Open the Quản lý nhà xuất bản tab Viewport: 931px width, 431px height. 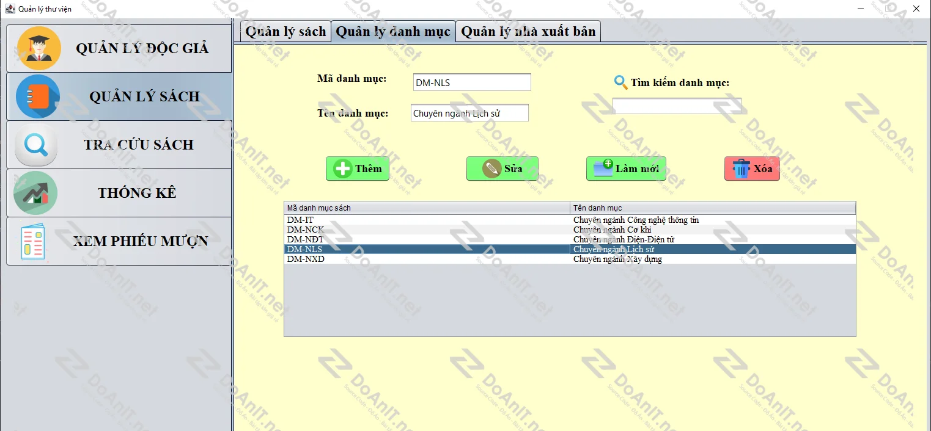(528, 32)
